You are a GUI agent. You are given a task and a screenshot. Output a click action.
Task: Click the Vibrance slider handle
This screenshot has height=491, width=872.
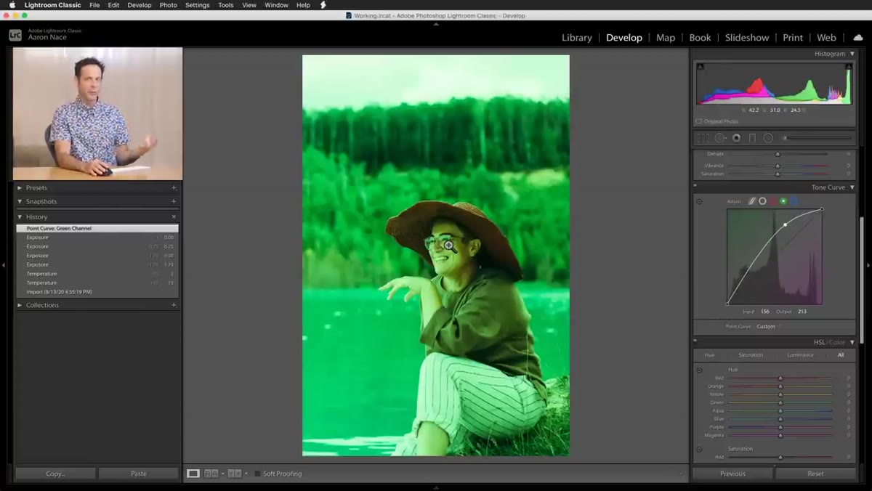778,166
